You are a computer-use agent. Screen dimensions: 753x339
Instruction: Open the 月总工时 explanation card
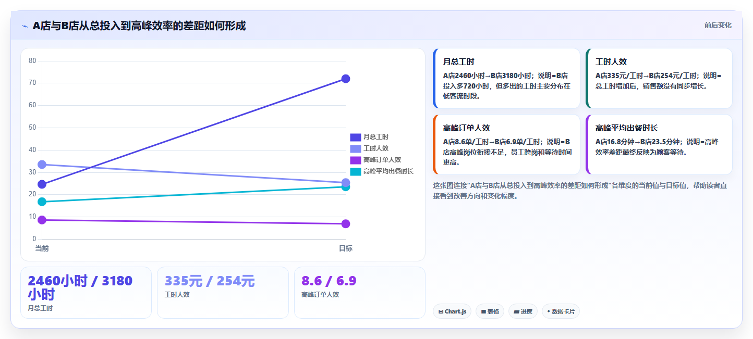coord(506,78)
